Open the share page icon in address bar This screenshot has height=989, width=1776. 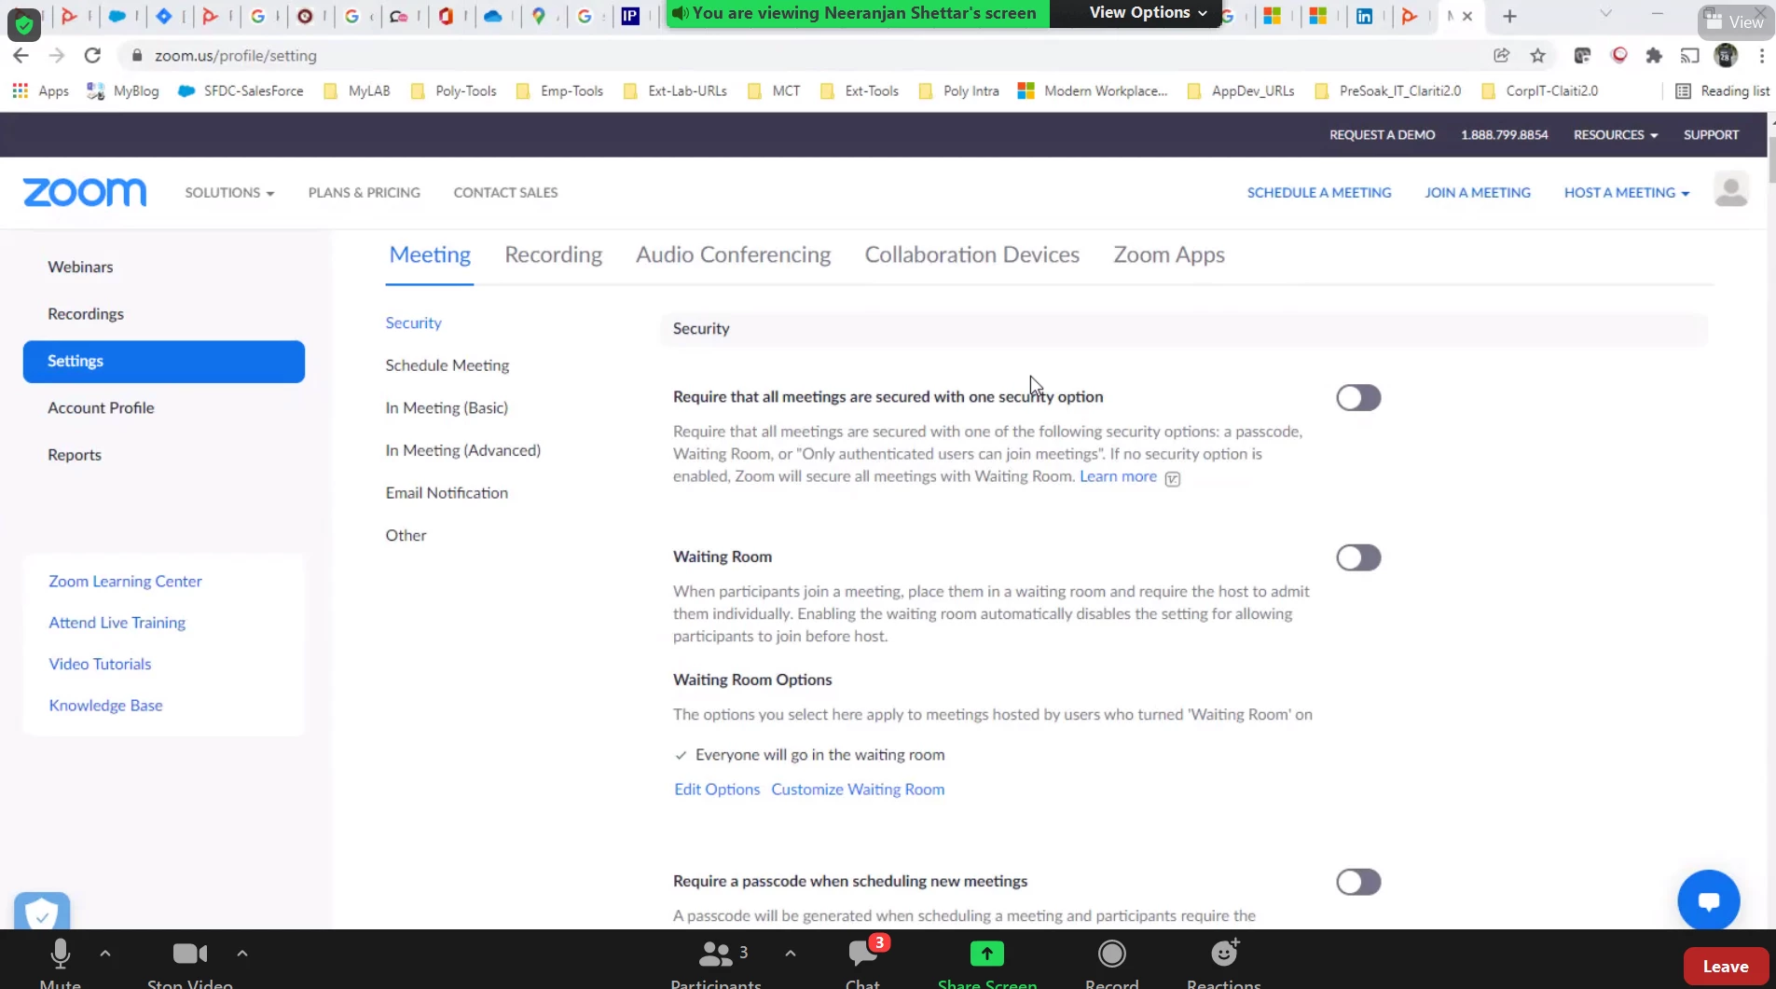[1502, 56]
